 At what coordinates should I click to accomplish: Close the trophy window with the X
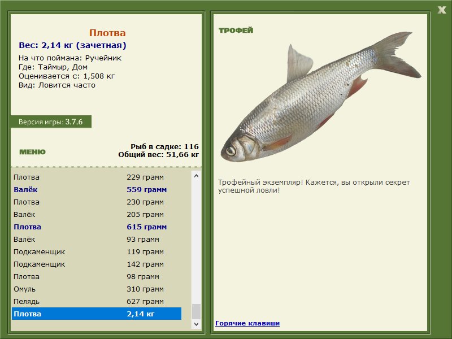(x=442, y=10)
